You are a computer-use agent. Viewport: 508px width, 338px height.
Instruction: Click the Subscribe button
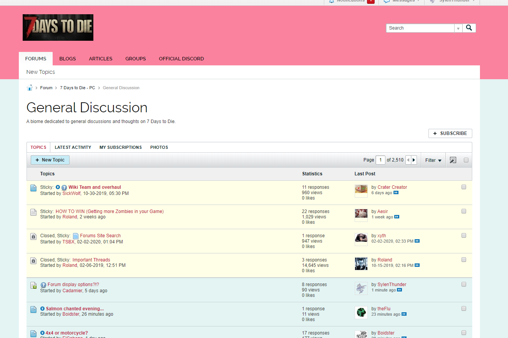point(450,133)
